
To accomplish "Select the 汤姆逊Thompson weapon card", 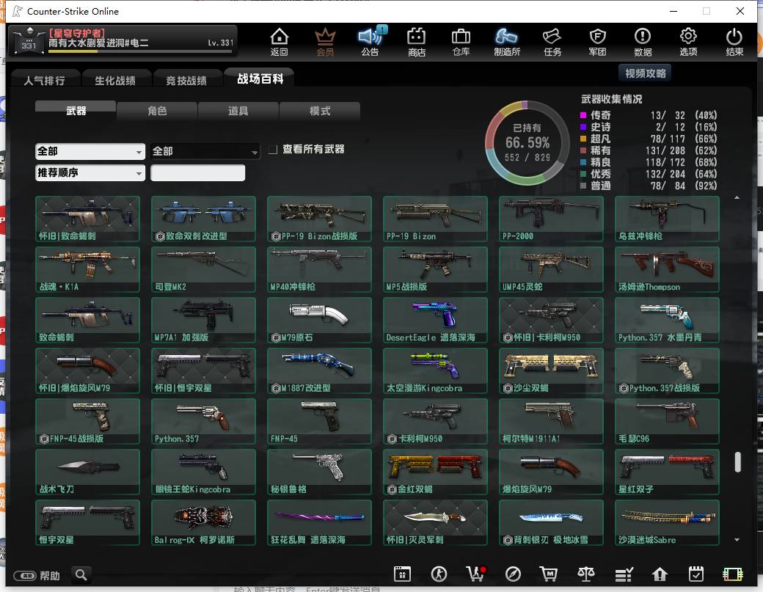I will click(x=667, y=269).
